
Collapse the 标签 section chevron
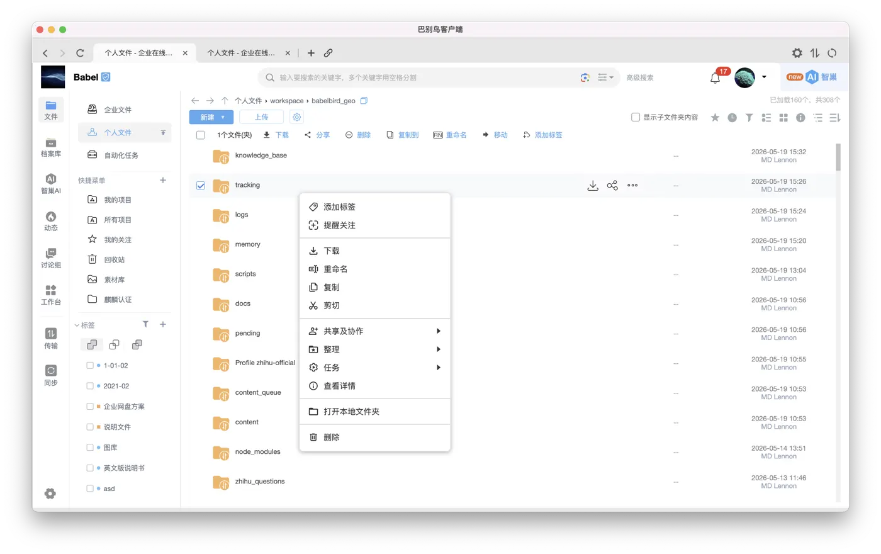point(77,325)
